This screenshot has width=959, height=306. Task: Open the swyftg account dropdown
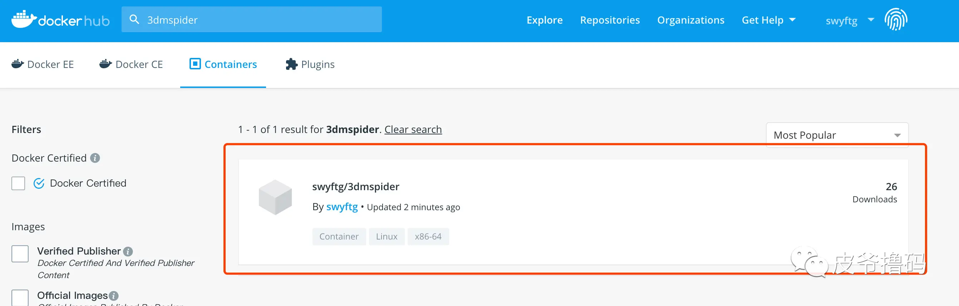click(x=849, y=20)
